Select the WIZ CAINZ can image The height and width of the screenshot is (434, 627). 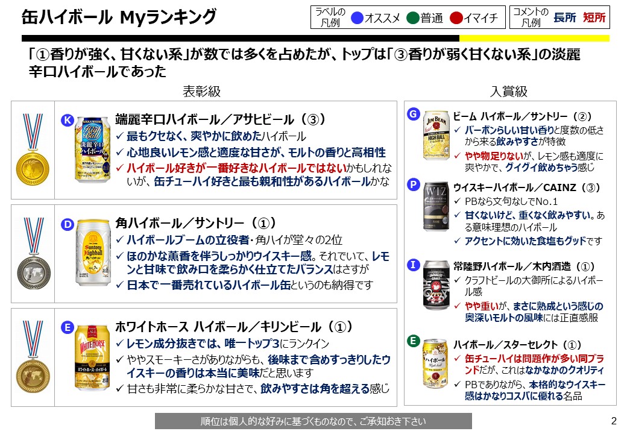point(436,207)
